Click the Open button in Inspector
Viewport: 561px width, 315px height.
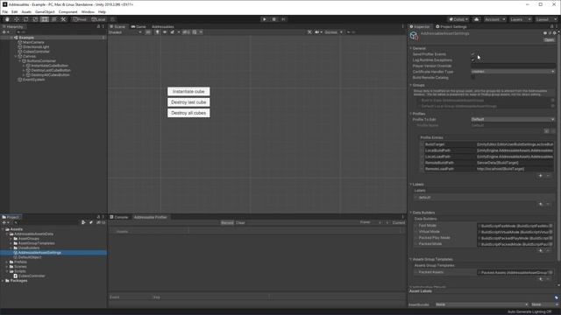tap(550, 40)
